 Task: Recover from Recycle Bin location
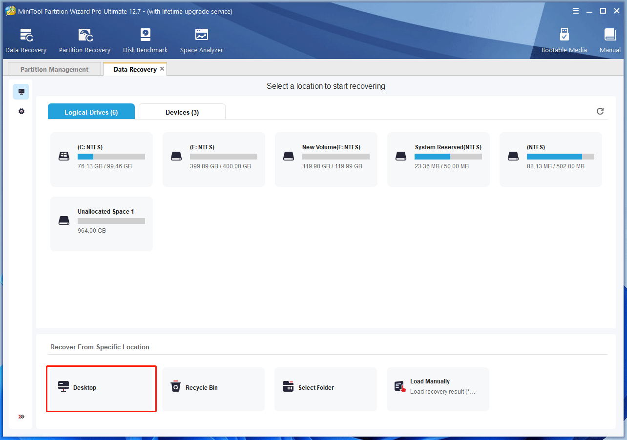[x=213, y=389]
